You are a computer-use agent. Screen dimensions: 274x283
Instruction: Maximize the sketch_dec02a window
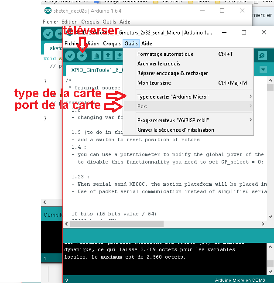222,10
